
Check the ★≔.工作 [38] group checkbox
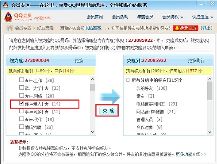pyautogui.click(x=22, y=80)
